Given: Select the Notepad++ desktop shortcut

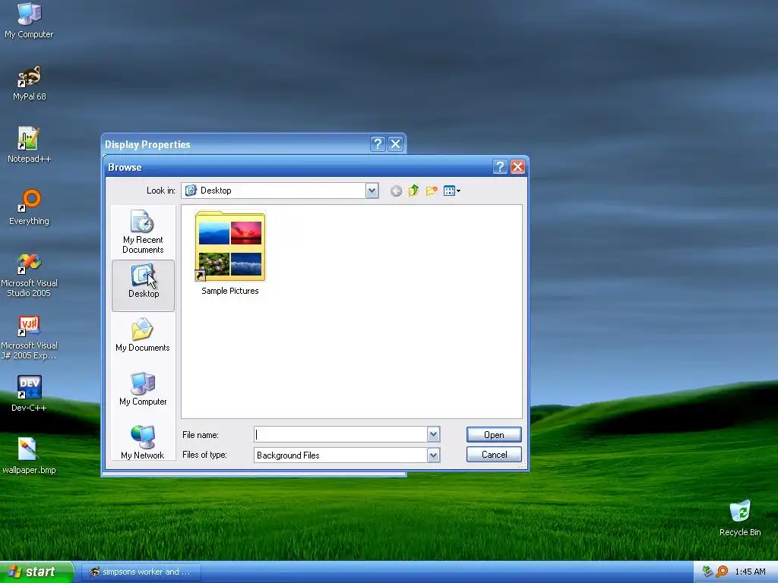Looking at the screenshot, I should [29, 145].
